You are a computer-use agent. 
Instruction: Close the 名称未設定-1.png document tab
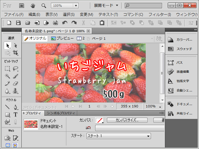tap(88, 31)
